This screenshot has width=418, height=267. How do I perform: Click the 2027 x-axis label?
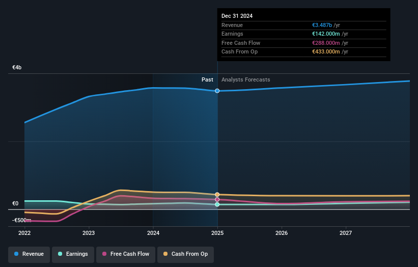[x=346, y=233]
